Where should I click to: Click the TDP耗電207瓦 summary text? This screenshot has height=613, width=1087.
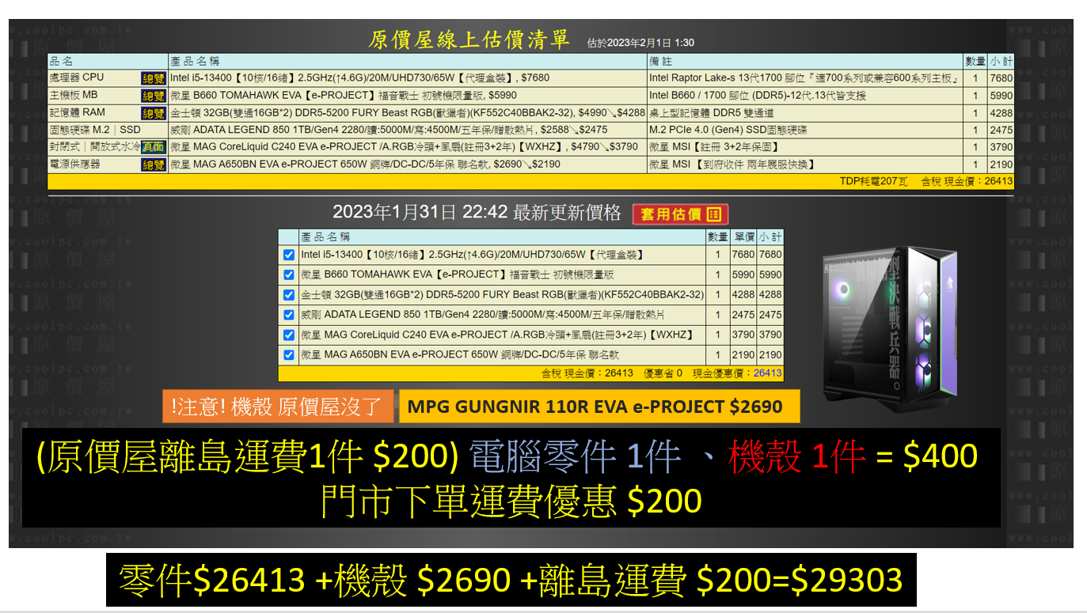873,181
